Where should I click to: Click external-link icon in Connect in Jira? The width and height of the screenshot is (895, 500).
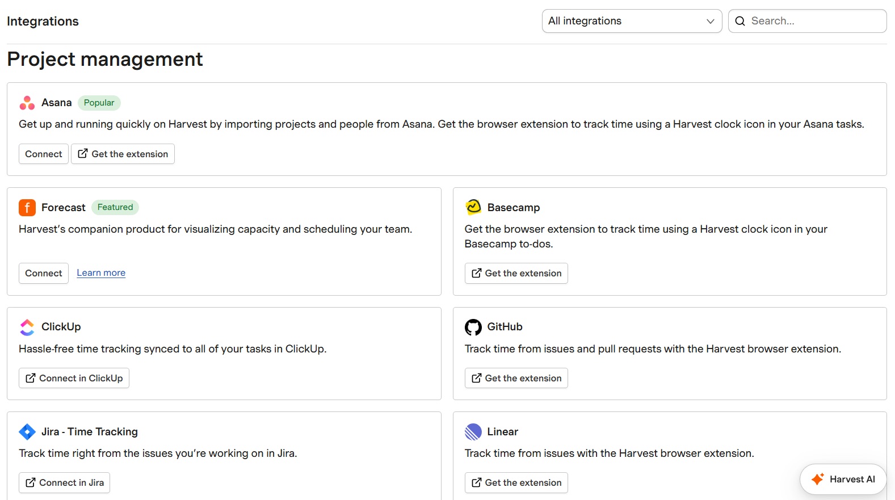[31, 482]
